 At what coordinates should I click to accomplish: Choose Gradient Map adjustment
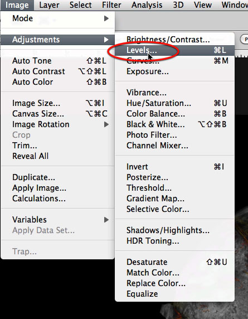(175, 199)
